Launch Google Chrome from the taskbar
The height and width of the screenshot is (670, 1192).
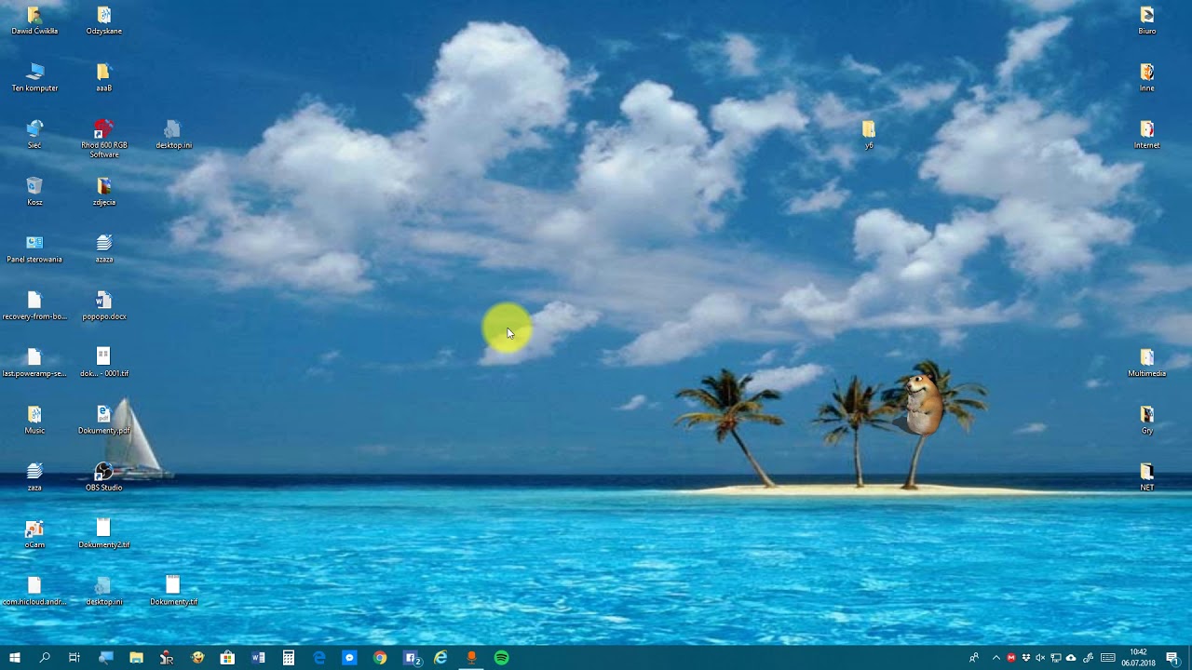point(380,658)
